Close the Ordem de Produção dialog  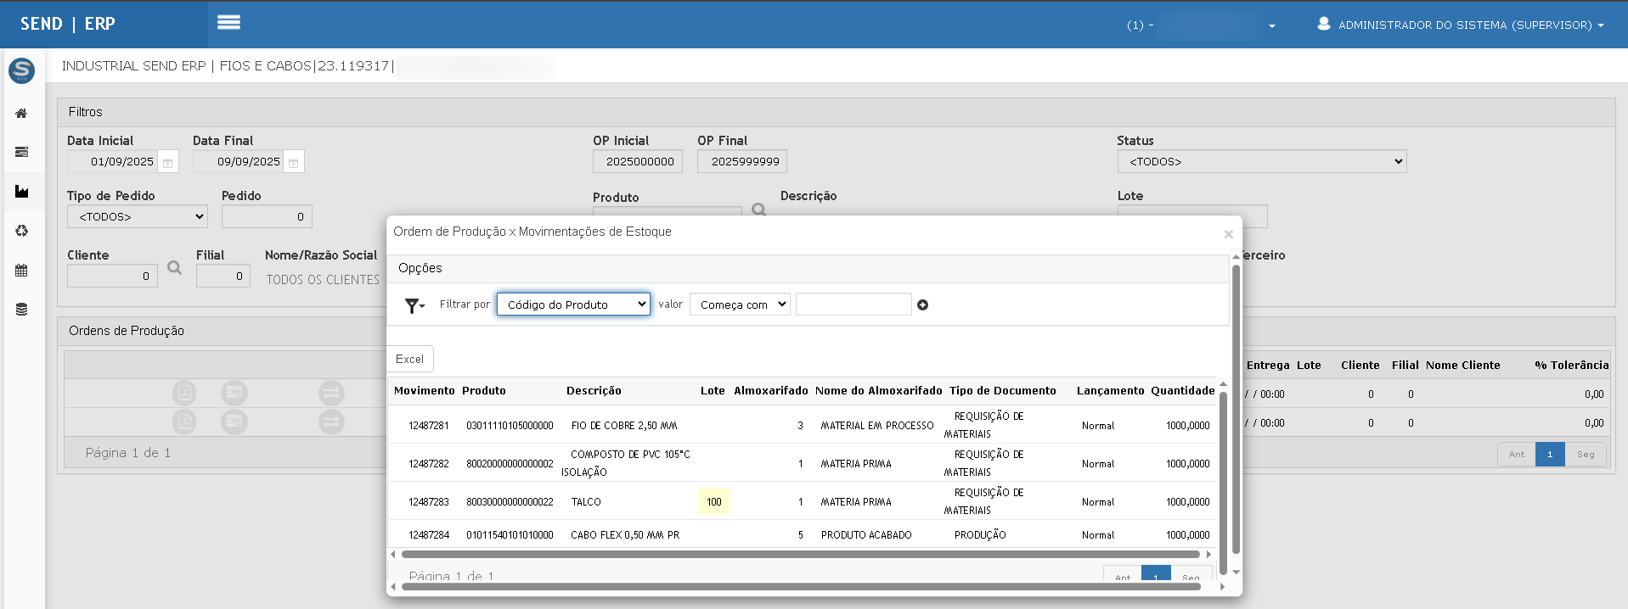coord(1227,234)
